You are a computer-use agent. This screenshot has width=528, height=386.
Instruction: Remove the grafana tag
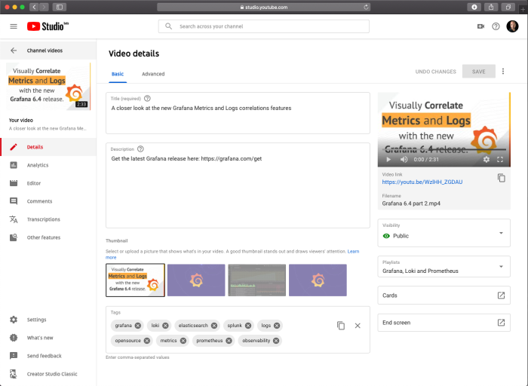coord(138,326)
